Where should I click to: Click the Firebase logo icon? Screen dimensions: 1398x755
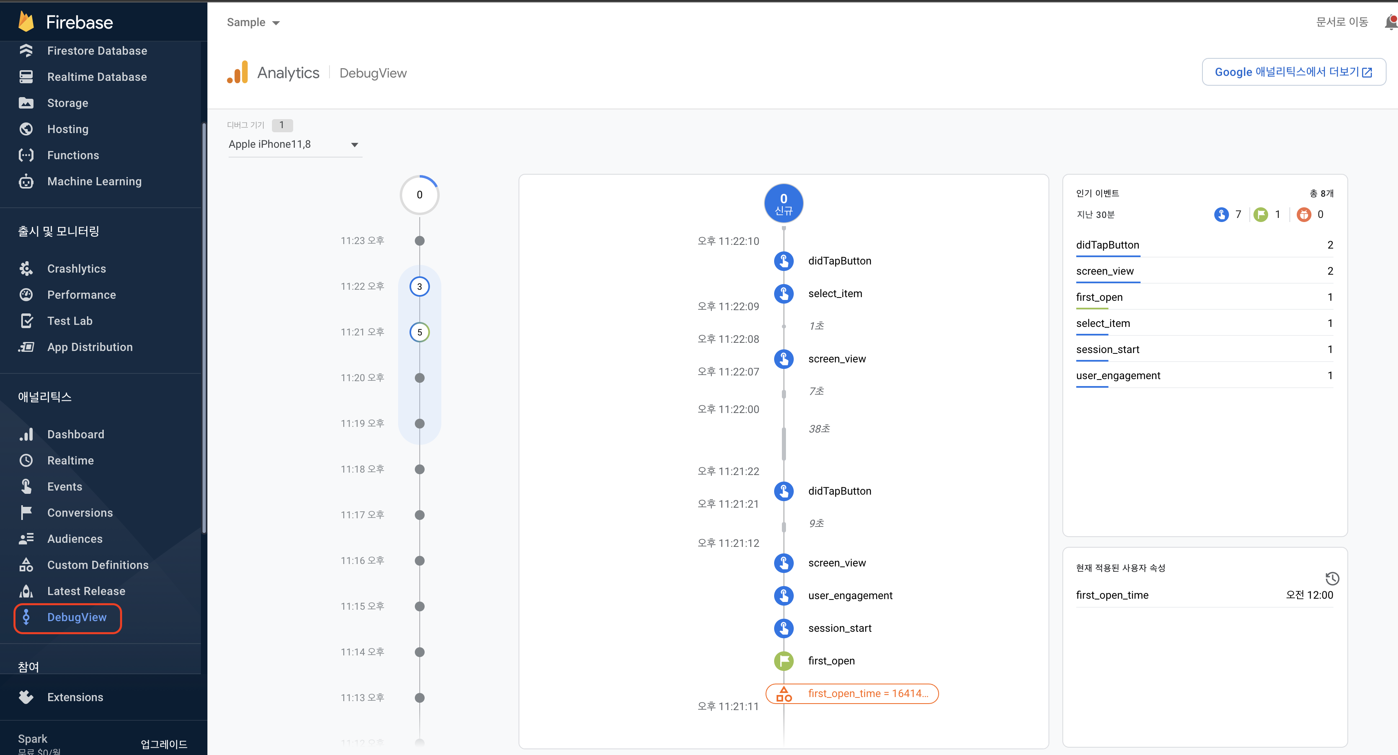click(x=26, y=22)
